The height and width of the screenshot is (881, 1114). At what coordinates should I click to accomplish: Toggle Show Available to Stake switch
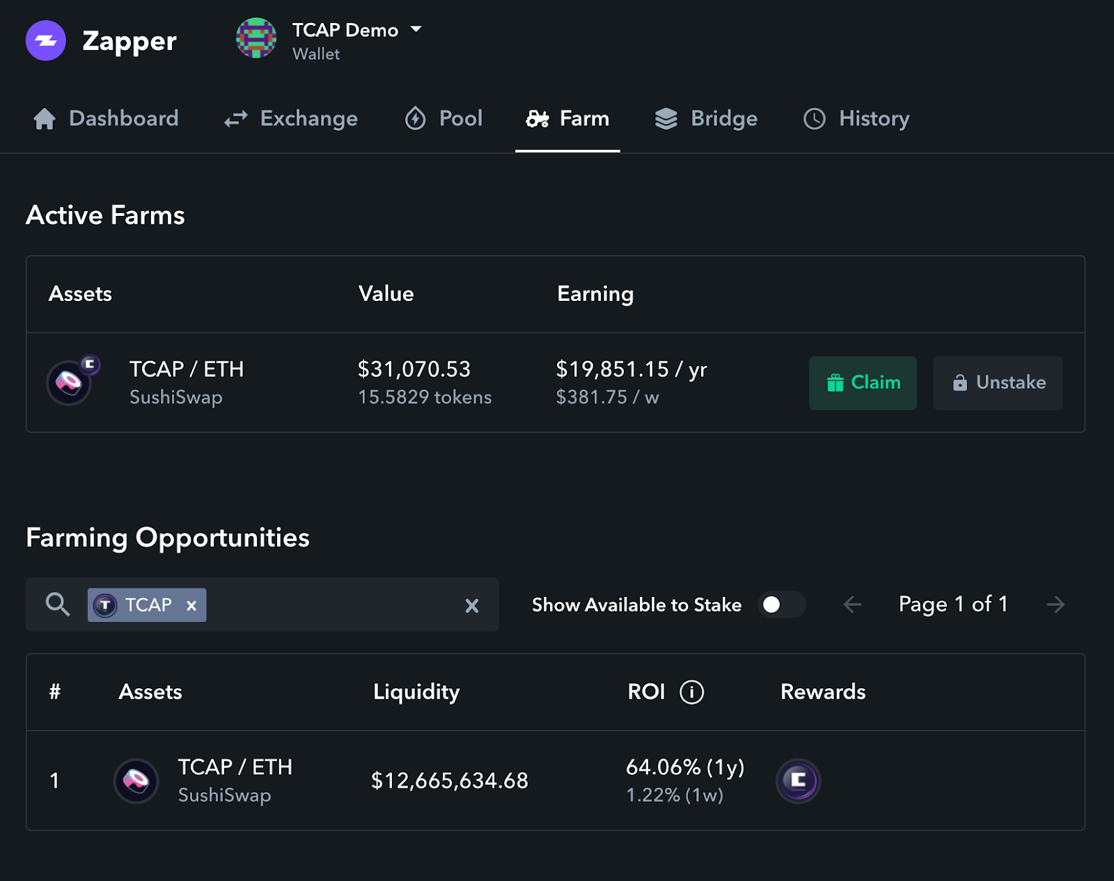point(781,605)
